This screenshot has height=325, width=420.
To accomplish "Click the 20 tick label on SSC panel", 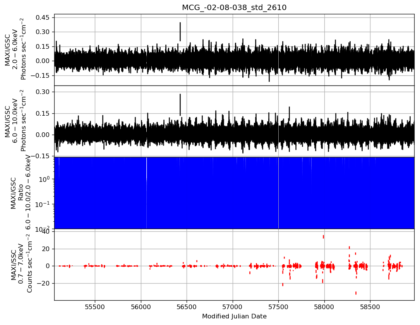I will (x=46, y=249).
